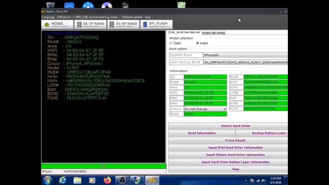Select the 64Bit radio button
This screenshot has height=185, width=329.
pyautogui.click(x=197, y=43)
